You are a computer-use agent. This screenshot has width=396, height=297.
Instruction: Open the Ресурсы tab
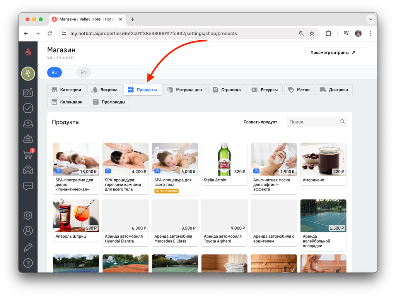(x=265, y=90)
